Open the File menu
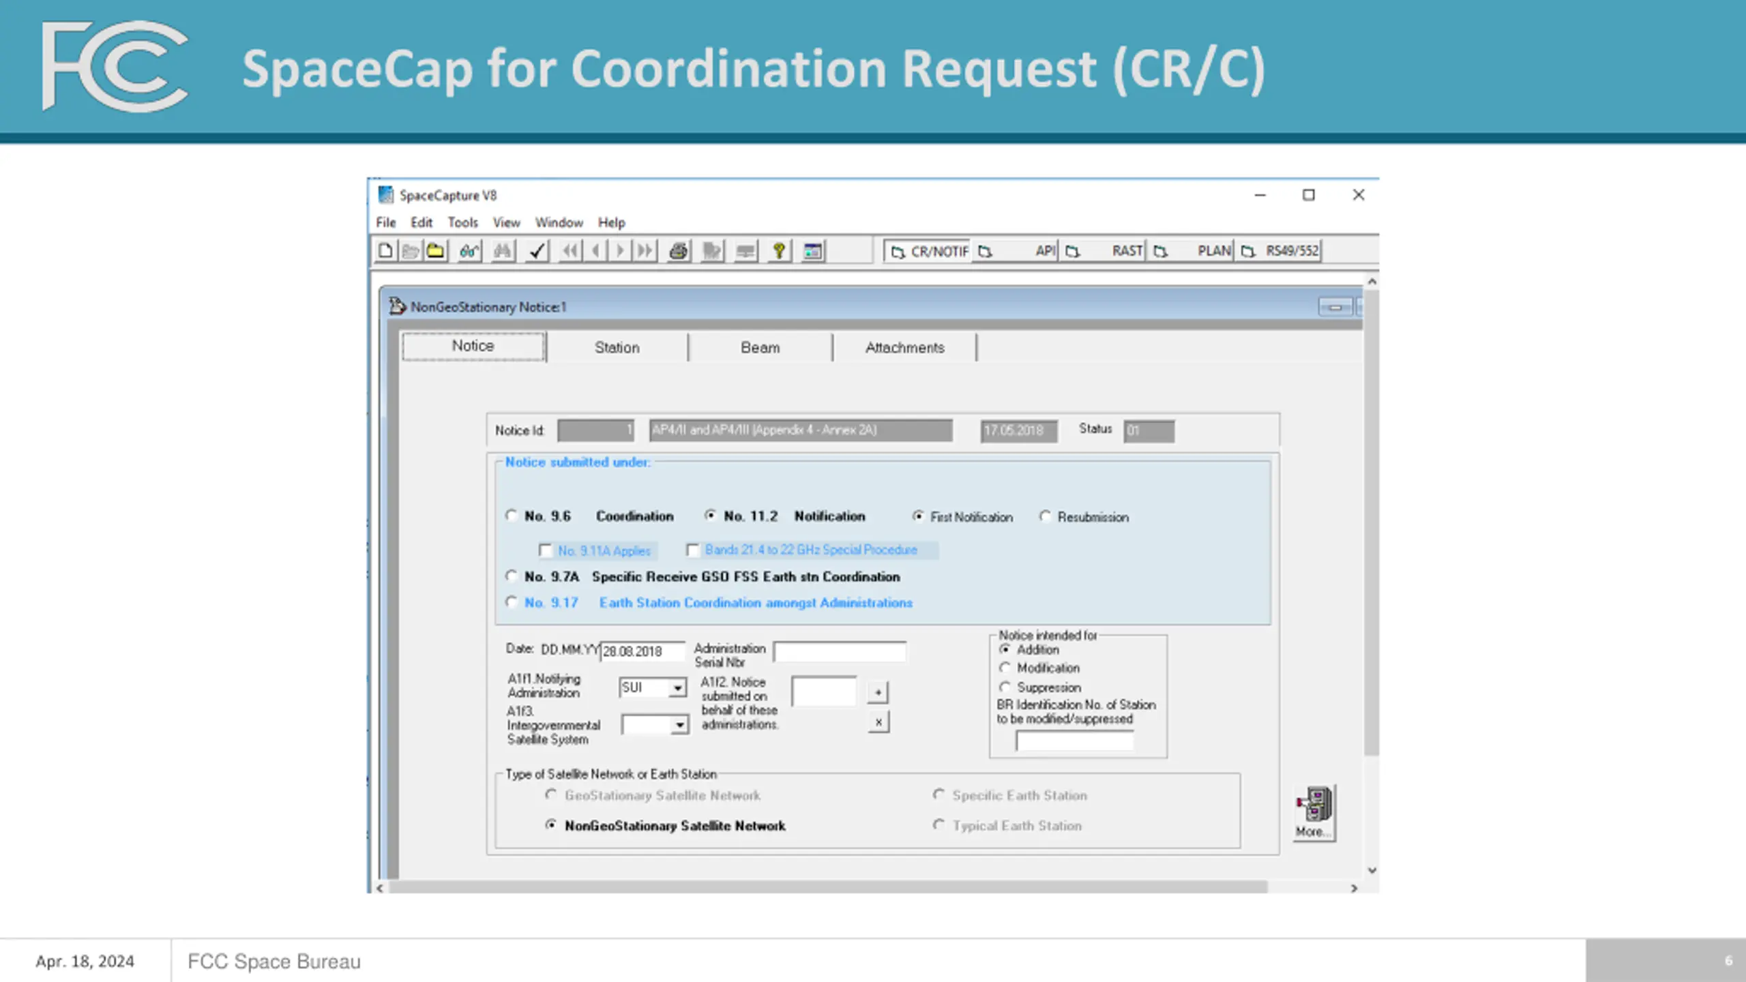 (386, 222)
